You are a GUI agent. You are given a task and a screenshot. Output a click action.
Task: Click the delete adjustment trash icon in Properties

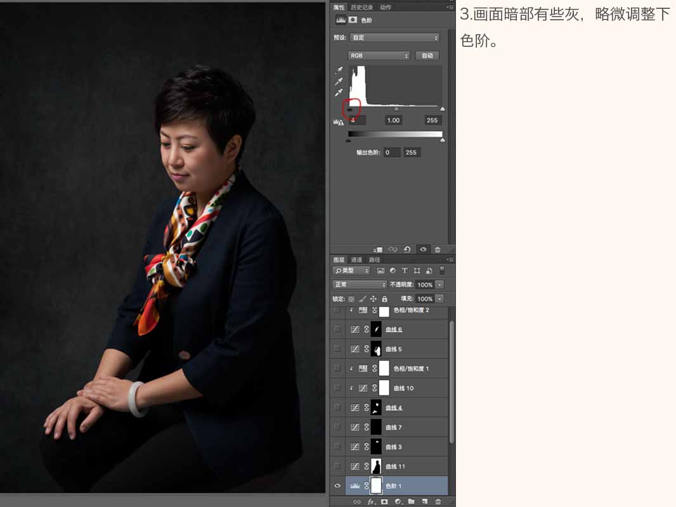[438, 250]
